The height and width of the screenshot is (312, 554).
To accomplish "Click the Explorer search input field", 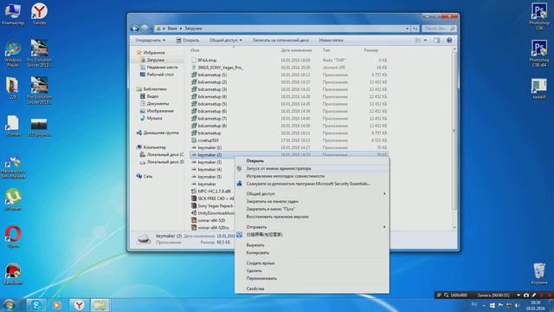I will coord(439,29).
